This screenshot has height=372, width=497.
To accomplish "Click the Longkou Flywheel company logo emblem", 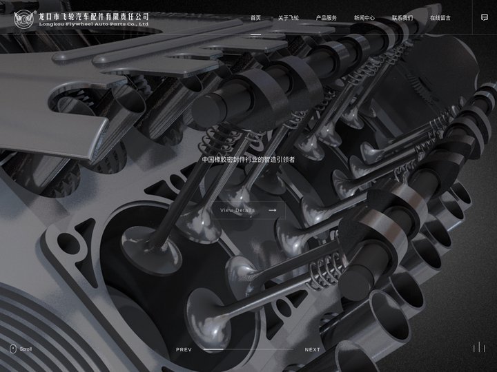I will tap(24, 19).
